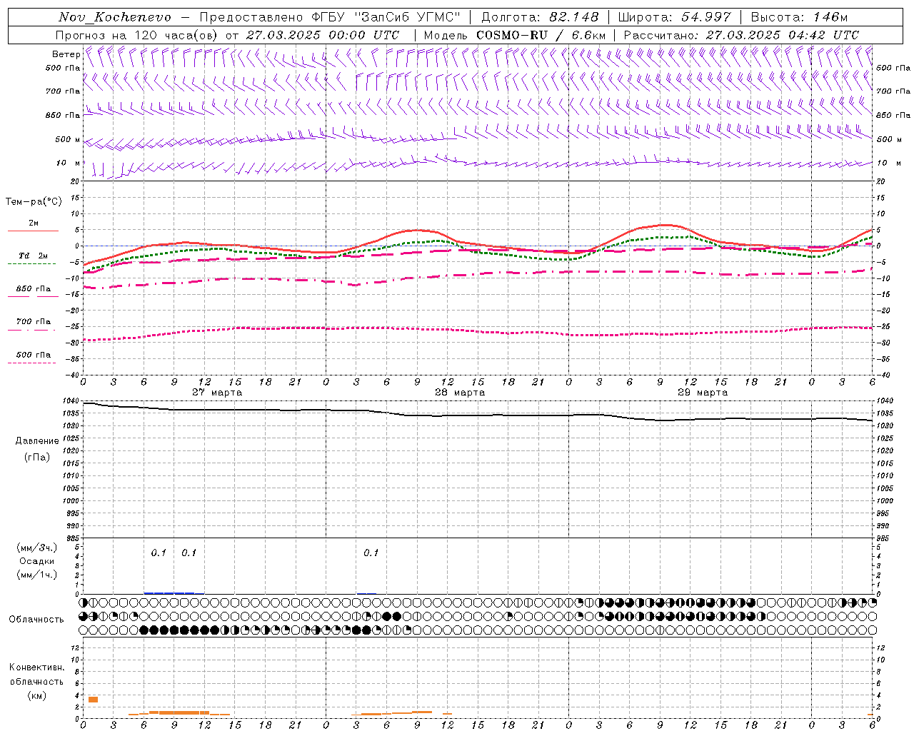Click the Долгота: 82.148 header field

coord(540,17)
